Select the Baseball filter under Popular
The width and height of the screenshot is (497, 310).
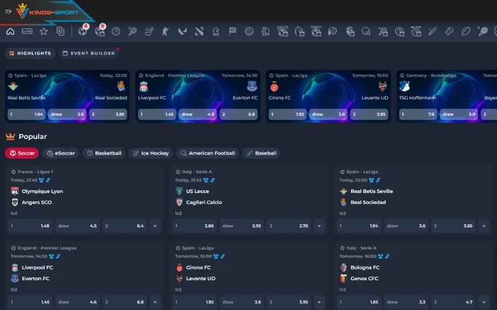pyautogui.click(x=261, y=153)
